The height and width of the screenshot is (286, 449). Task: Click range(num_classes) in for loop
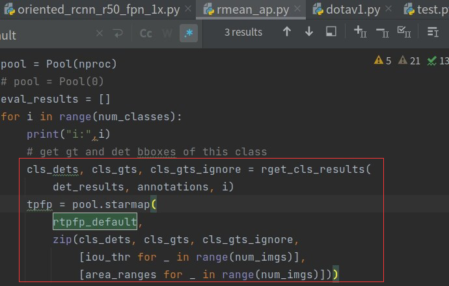[117, 117]
